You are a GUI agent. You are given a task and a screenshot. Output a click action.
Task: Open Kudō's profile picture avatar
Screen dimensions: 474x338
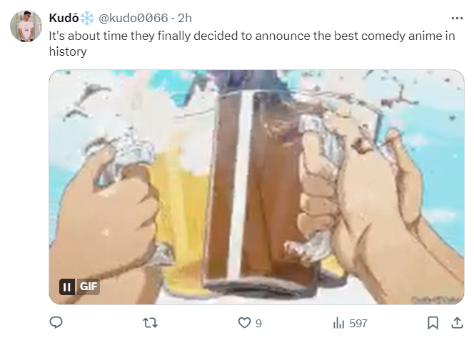(26, 26)
